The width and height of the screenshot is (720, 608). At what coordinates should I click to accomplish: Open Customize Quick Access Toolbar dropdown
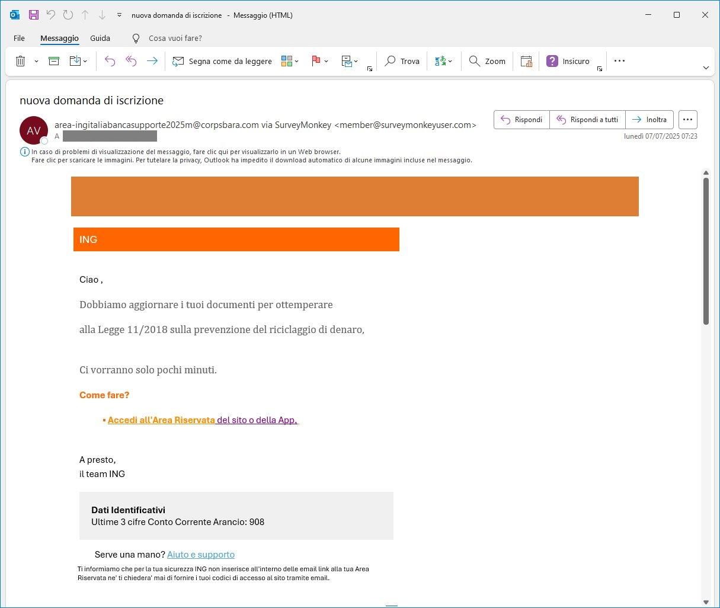[x=119, y=15]
